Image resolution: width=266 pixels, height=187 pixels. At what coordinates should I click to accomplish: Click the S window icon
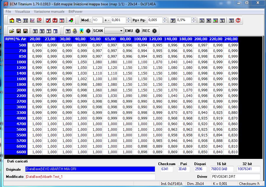(222, 20)
